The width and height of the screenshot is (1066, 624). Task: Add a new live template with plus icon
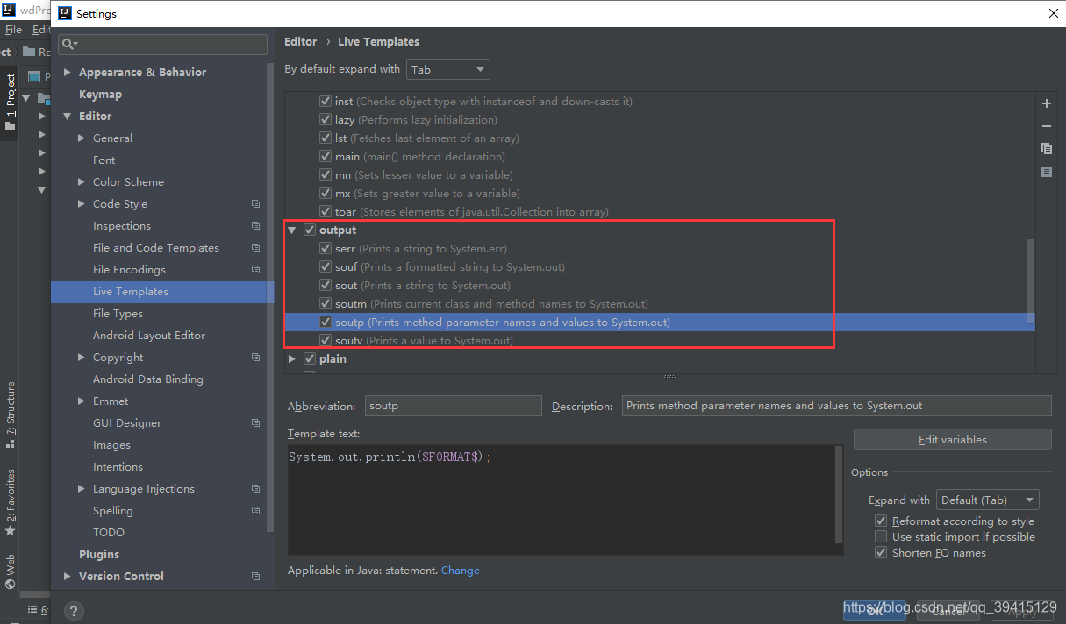[1046, 103]
